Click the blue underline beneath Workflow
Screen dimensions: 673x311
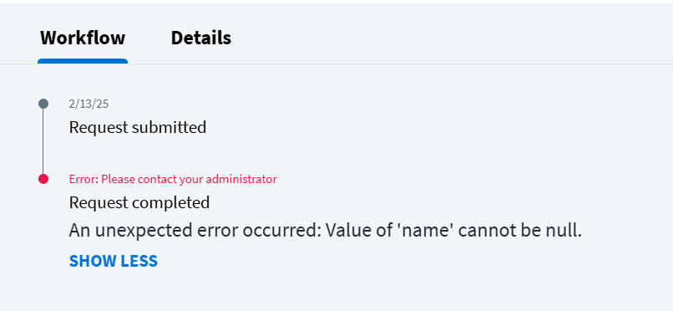coord(83,61)
